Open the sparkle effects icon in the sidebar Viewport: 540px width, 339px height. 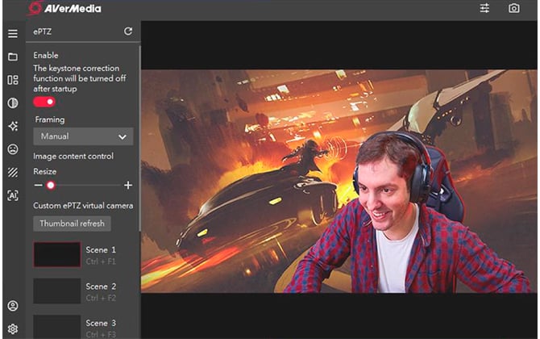[13, 126]
